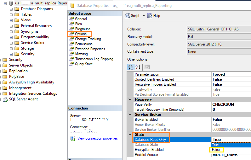Image resolution: width=251 pixels, height=160 pixels.
Task: Click the Extended Properties page icon
Action: click(x=71, y=49)
